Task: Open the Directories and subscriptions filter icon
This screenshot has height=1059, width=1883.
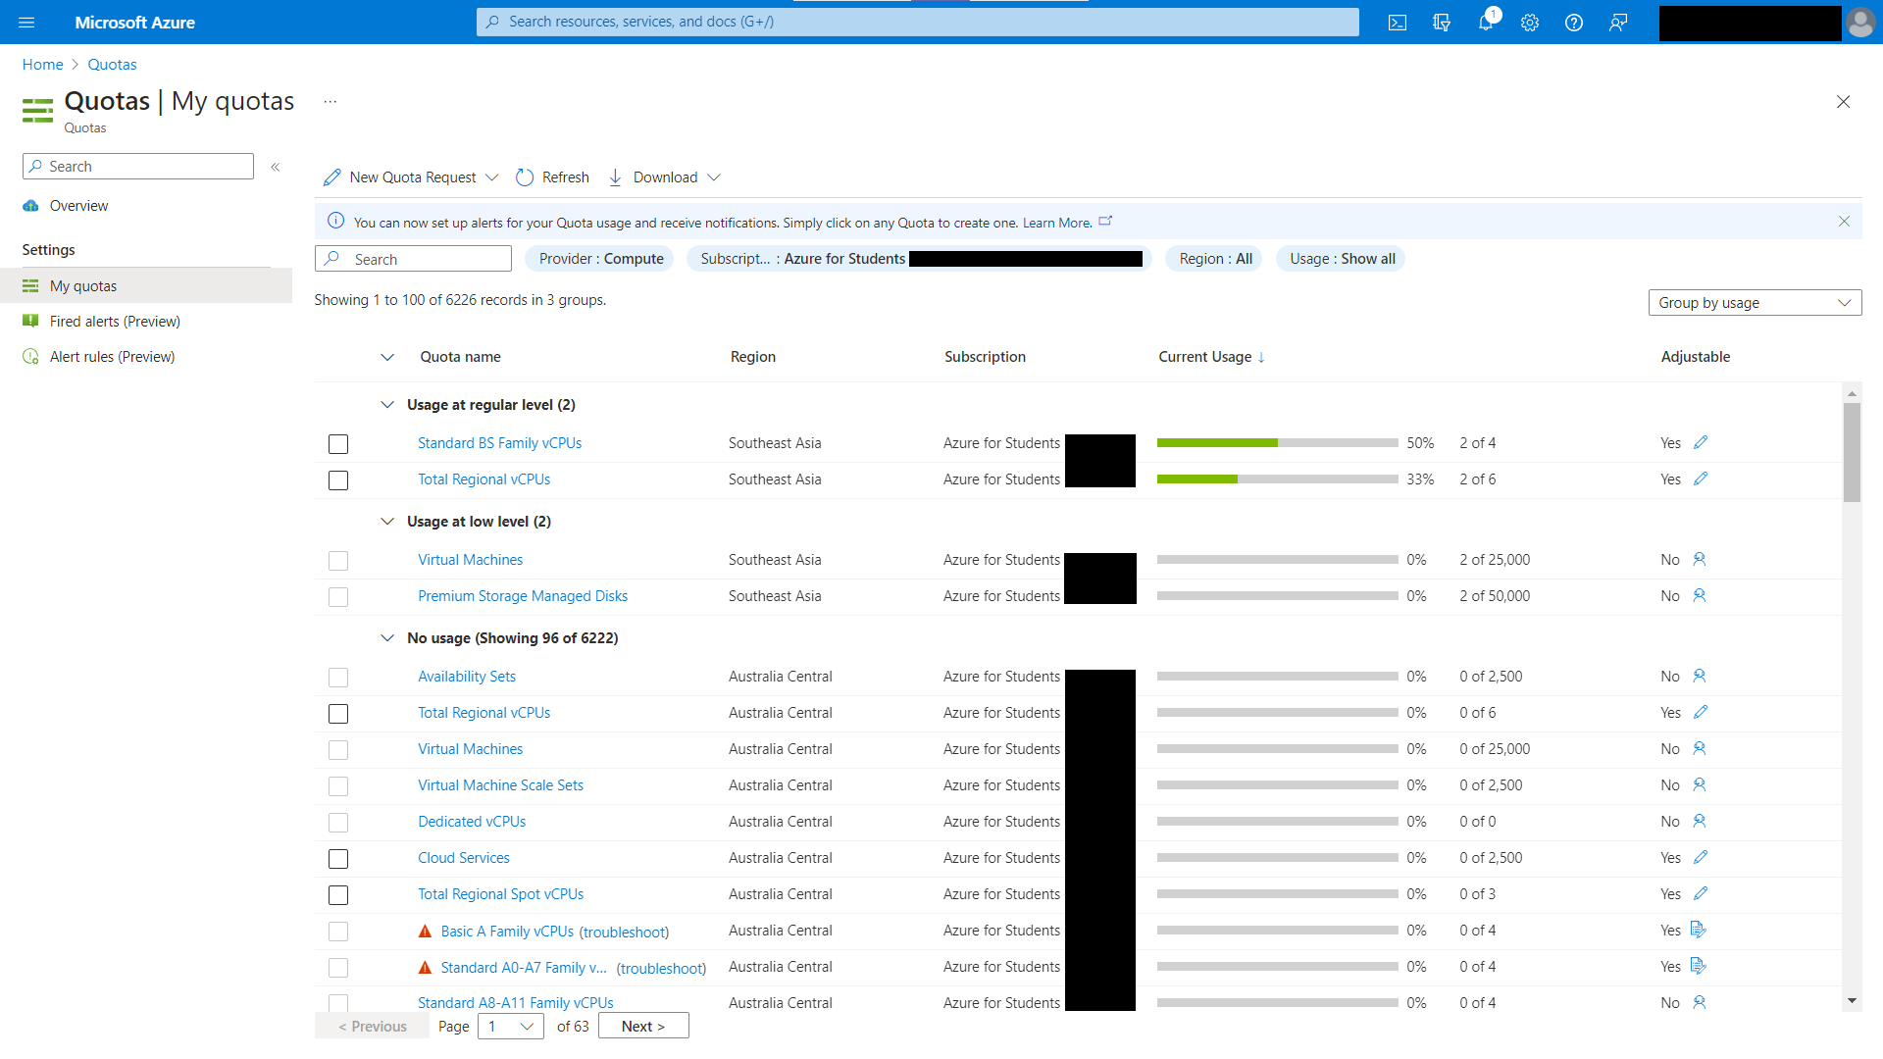Action: tap(1442, 22)
